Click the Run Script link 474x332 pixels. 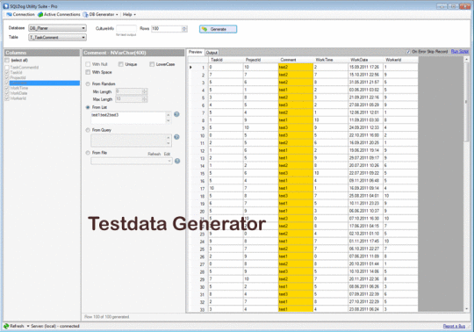[459, 52]
